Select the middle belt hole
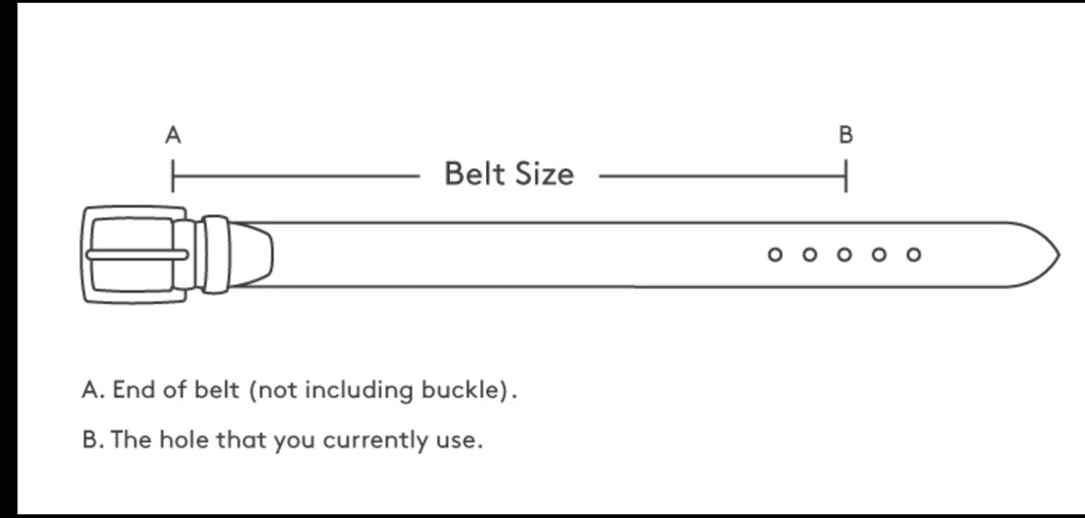The width and height of the screenshot is (1085, 518). (844, 255)
